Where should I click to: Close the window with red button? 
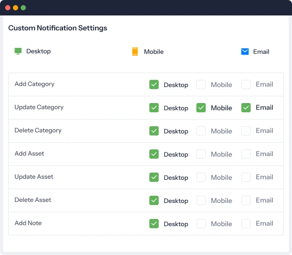point(8,8)
